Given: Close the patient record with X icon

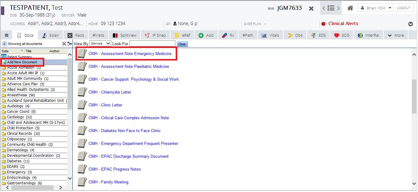Looking at the screenshot, I should [311, 9].
